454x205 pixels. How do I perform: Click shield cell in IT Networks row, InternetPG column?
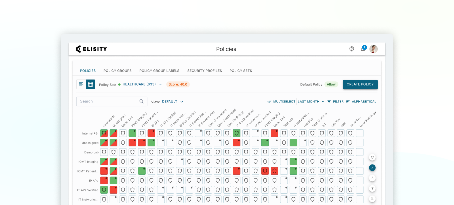pos(104,199)
